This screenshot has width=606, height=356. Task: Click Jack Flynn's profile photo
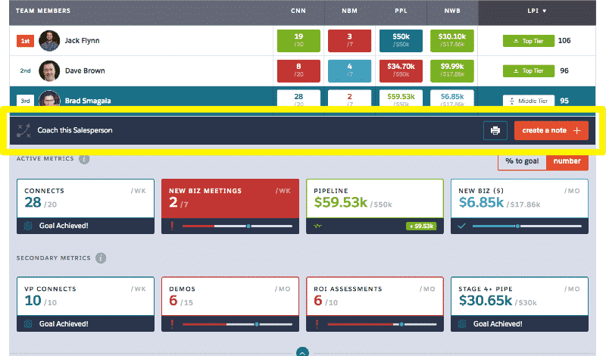click(49, 41)
